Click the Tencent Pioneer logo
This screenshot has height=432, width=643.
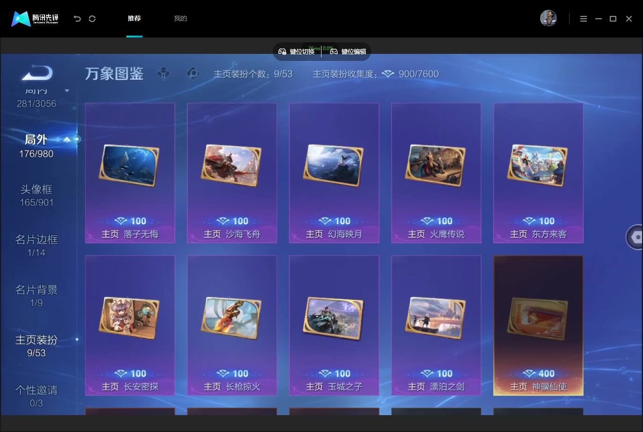pyautogui.click(x=35, y=19)
